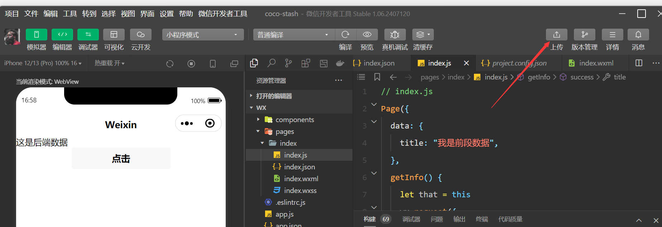Open the source control branch icon in the sidebar
This screenshot has height=227, width=662.
pyautogui.click(x=288, y=63)
